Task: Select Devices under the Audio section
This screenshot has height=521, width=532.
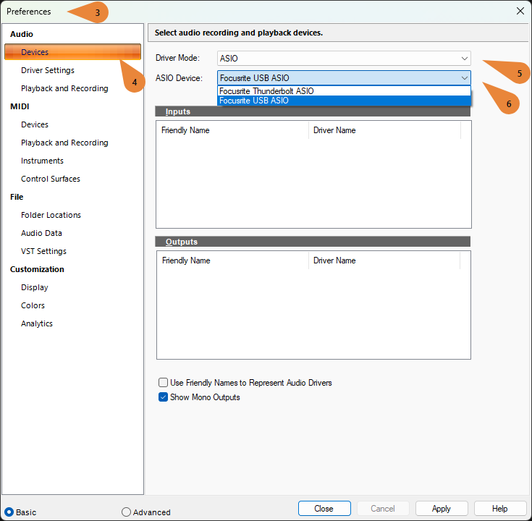Action: click(x=72, y=52)
